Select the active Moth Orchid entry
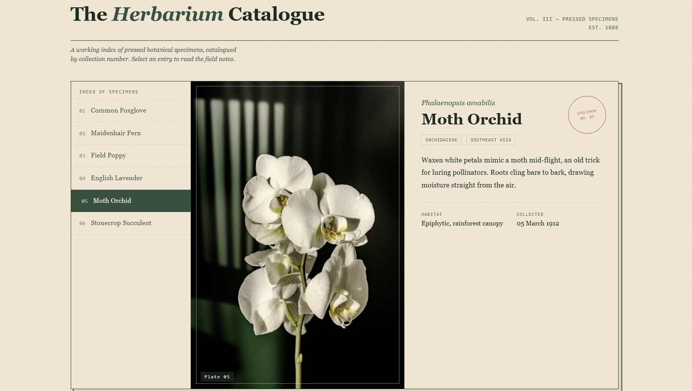The width and height of the screenshot is (692, 391). tap(131, 201)
